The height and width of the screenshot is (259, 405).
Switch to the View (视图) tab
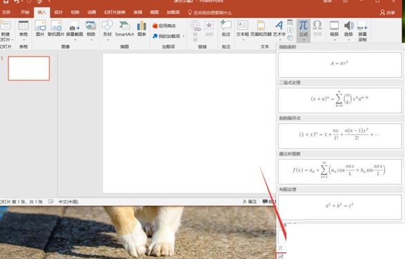point(155,12)
